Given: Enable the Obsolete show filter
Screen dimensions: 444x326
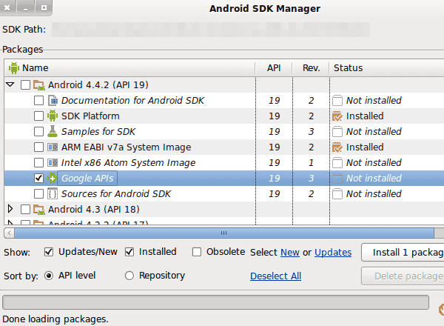Looking at the screenshot, I should pyautogui.click(x=197, y=252).
